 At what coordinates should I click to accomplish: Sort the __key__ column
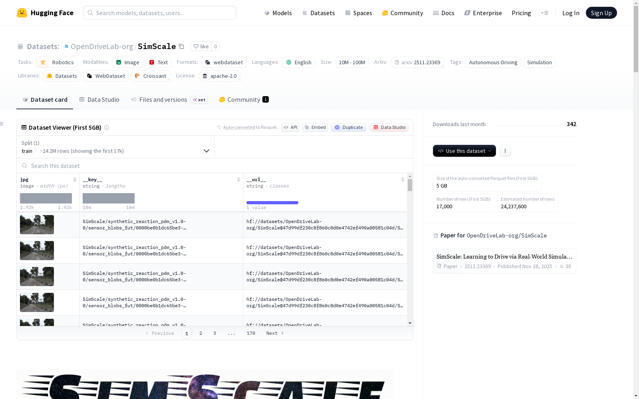point(238,180)
